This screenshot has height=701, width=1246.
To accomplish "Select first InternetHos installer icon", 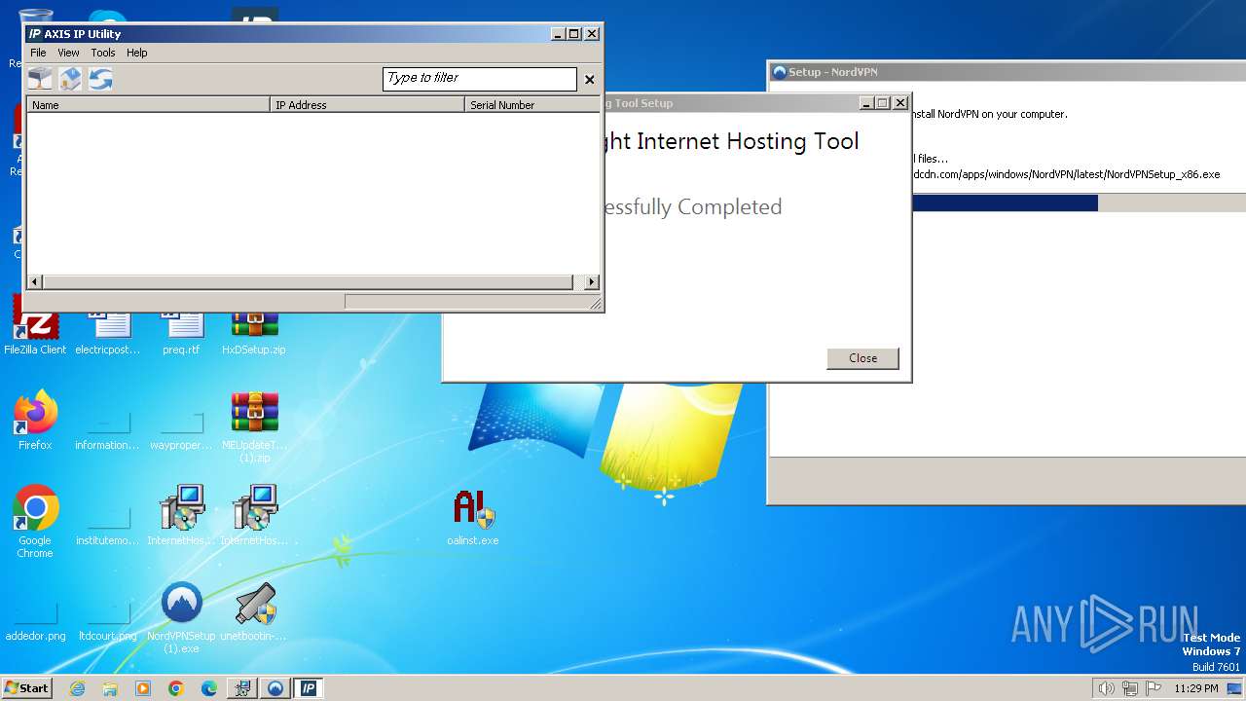I will [x=181, y=515].
